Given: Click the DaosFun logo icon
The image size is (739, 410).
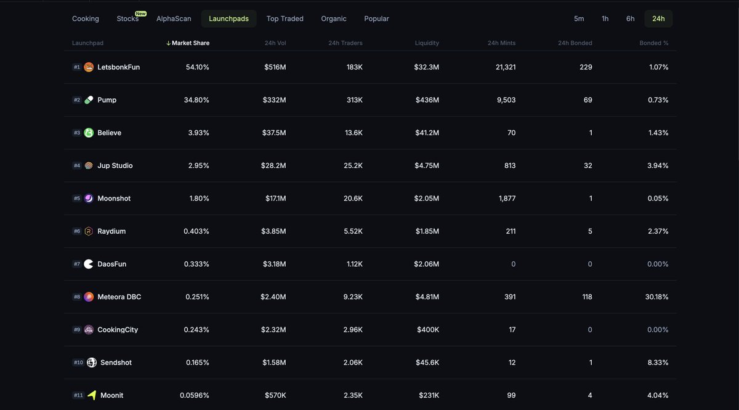Looking at the screenshot, I should [x=89, y=264].
